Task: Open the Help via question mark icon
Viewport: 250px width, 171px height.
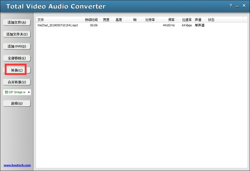Action: pos(231,6)
